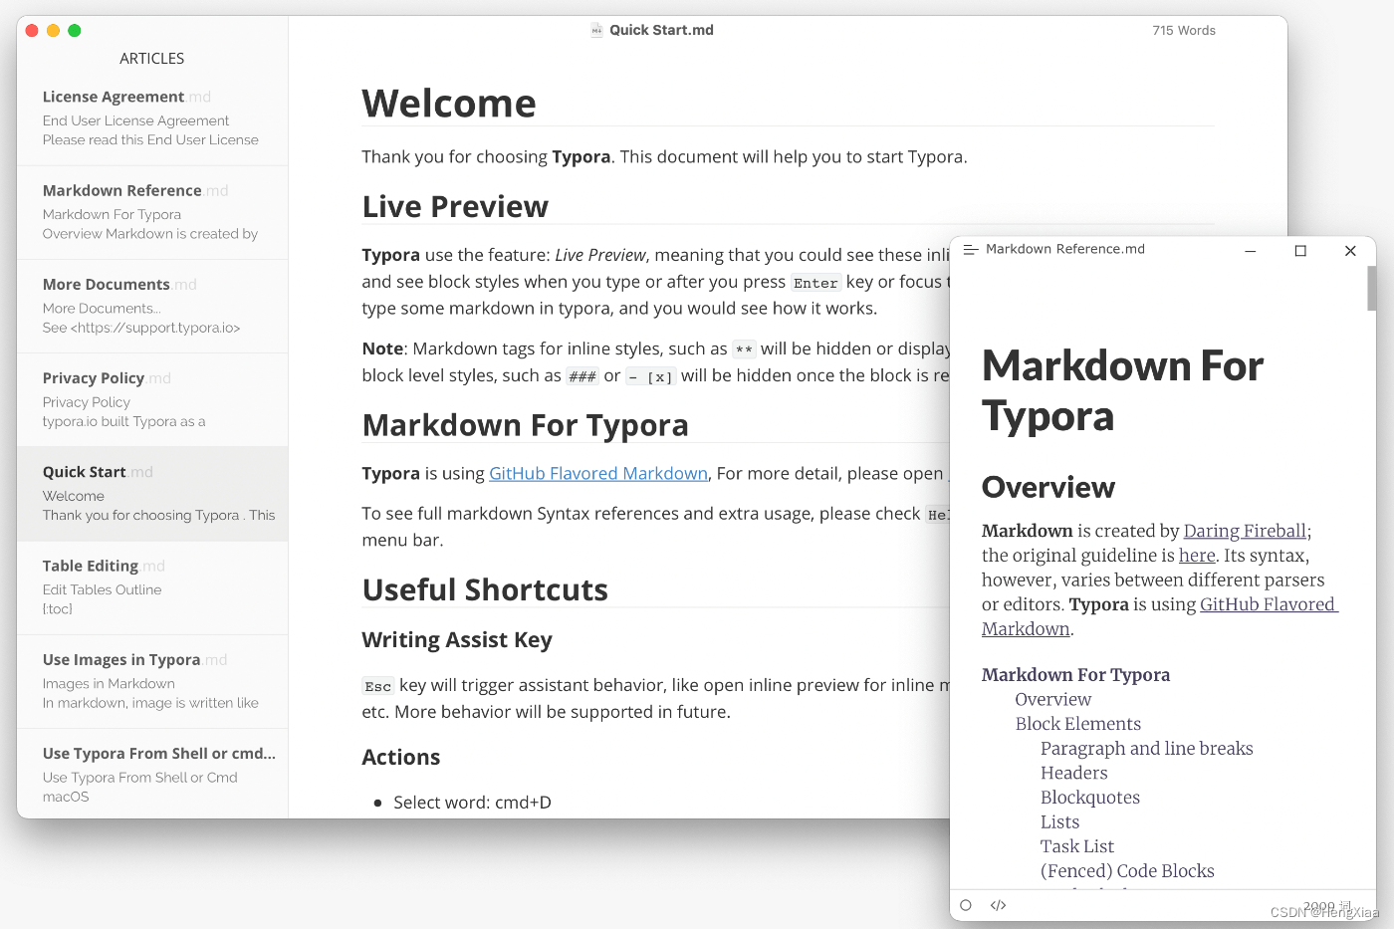
Task: Click the Useful Shortcuts heading
Action: 485,589
